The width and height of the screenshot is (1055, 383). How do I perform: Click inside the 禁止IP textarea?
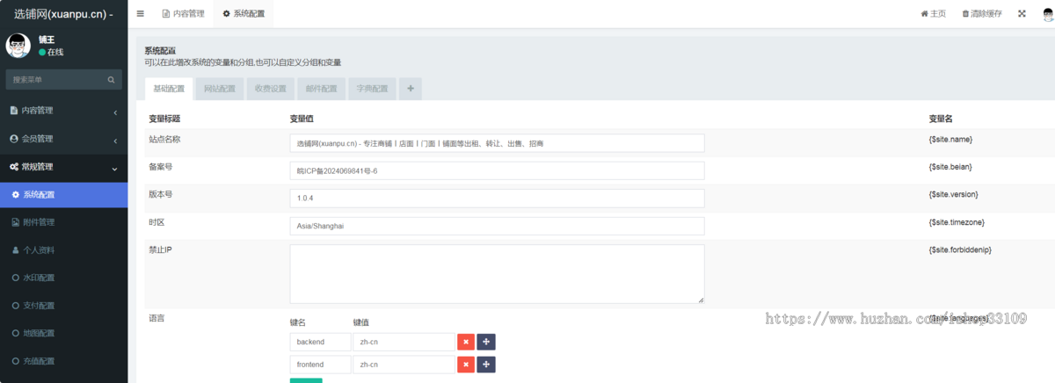(497, 274)
